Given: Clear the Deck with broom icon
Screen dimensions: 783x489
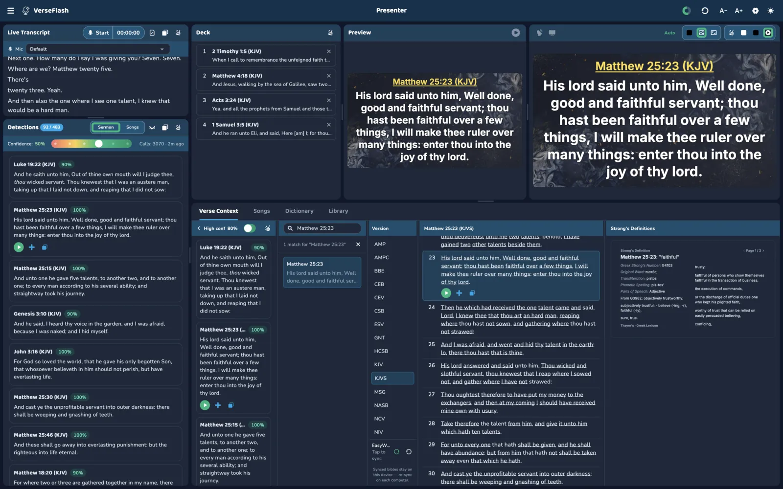Looking at the screenshot, I should 330,33.
